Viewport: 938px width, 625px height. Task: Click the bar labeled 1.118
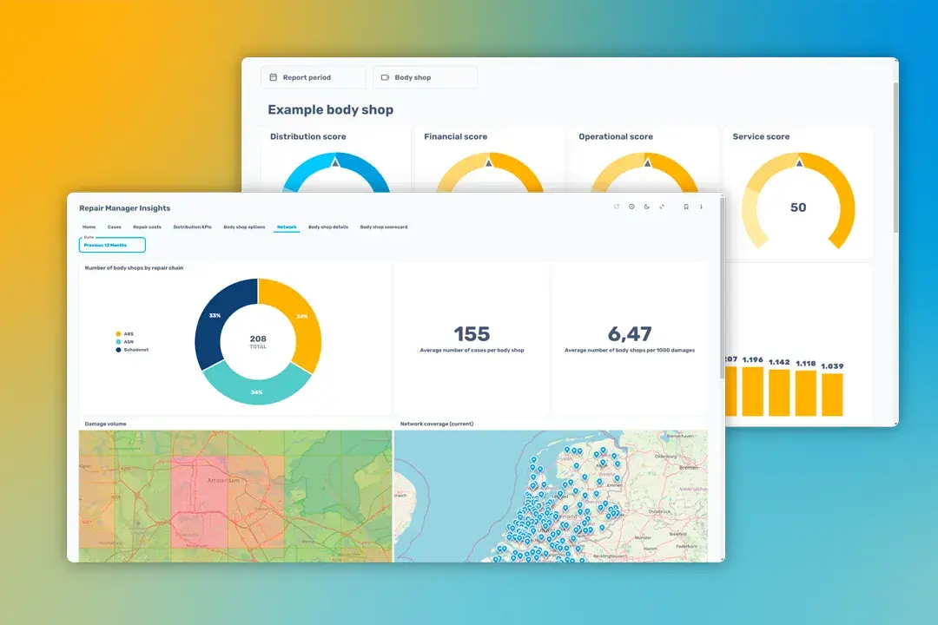click(x=806, y=393)
